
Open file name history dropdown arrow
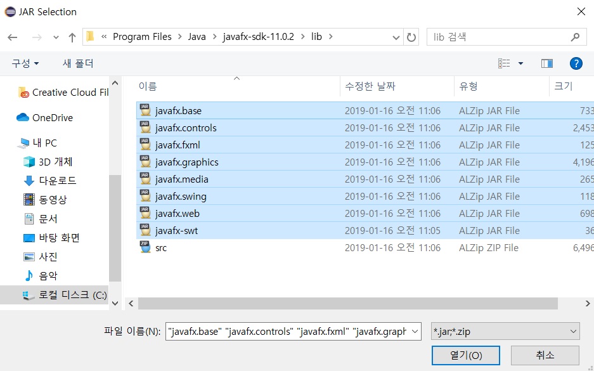point(415,332)
